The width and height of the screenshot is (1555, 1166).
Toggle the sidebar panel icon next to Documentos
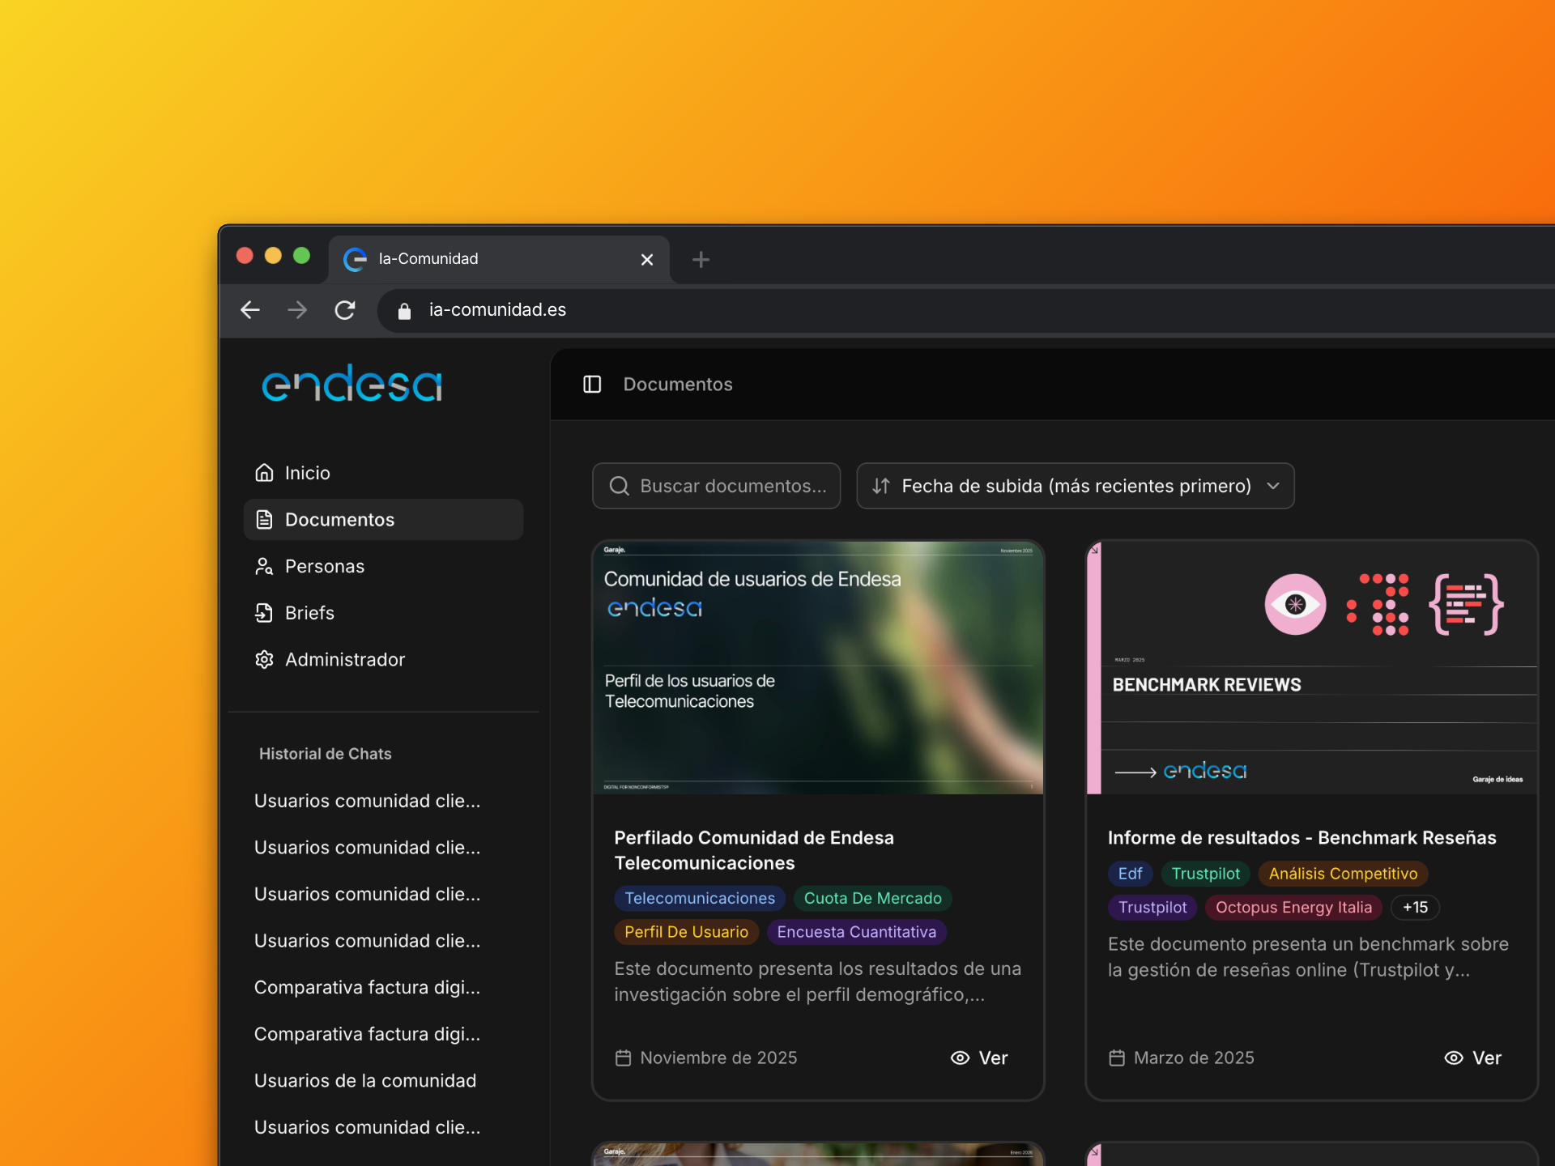point(592,384)
